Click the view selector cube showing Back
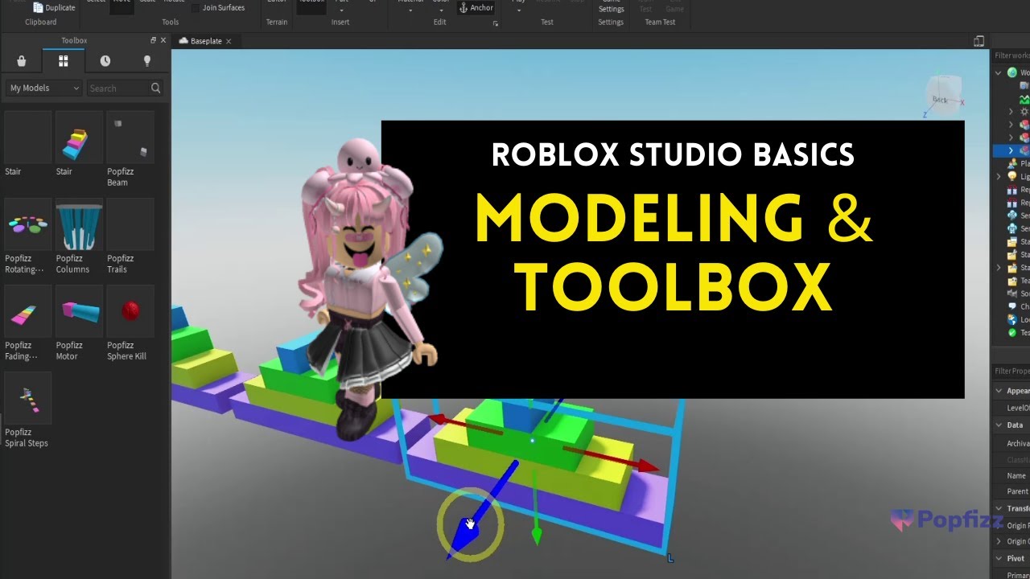 click(942, 96)
